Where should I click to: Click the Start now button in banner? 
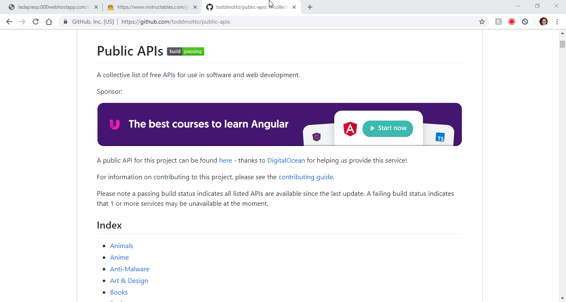click(388, 128)
